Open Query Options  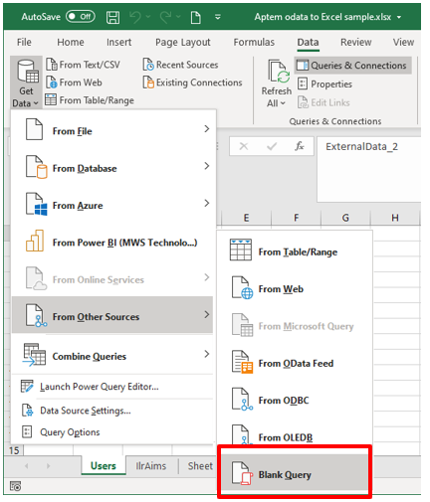[112, 432]
